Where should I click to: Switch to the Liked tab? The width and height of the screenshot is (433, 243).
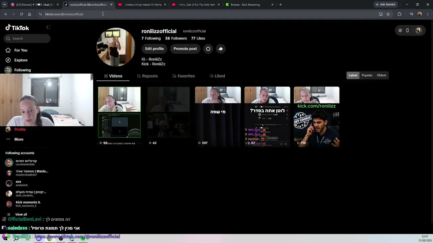[x=217, y=76]
